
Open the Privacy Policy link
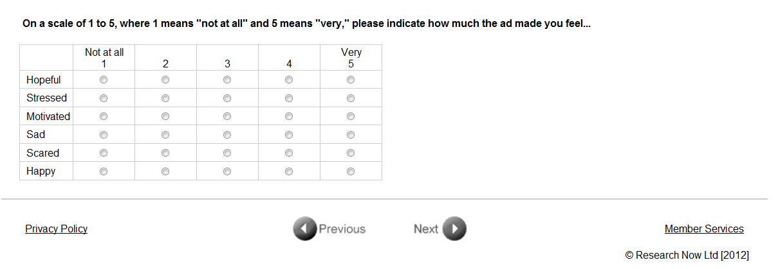[56, 229]
